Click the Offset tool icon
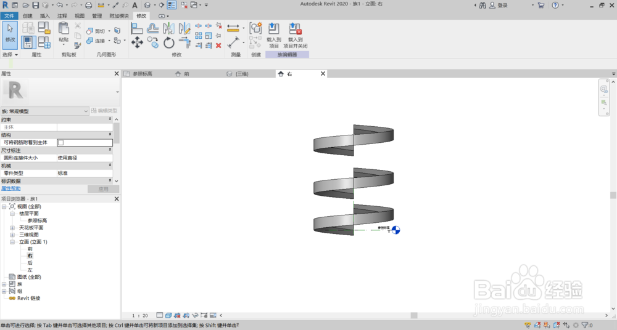The height and width of the screenshot is (330, 617). [152, 28]
